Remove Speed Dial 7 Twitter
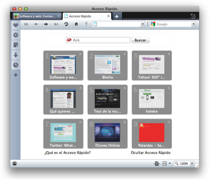209x179 pixels. [80, 122]
